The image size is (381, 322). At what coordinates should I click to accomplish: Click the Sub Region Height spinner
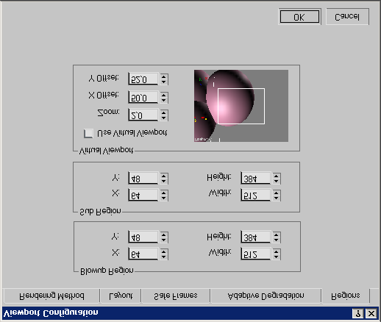(277, 178)
